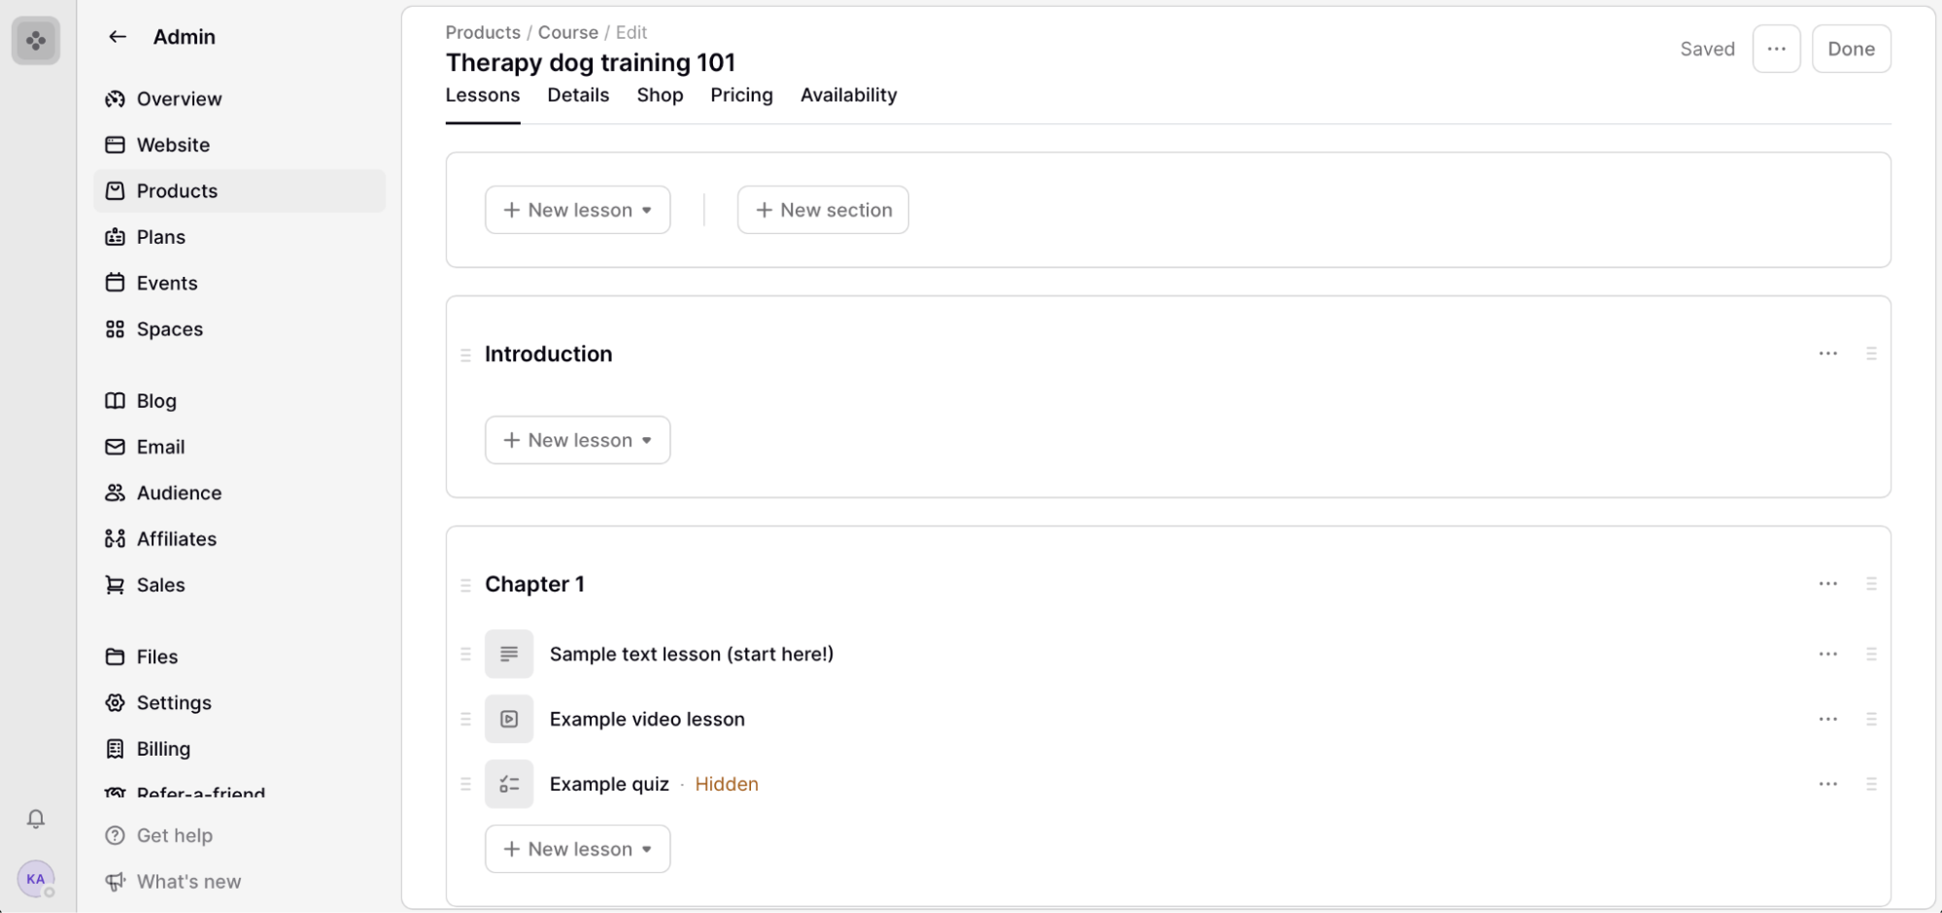Go to Website in the sidebar
Screen dimensions: 1942x913
pyautogui.click(x=239, y=145)
